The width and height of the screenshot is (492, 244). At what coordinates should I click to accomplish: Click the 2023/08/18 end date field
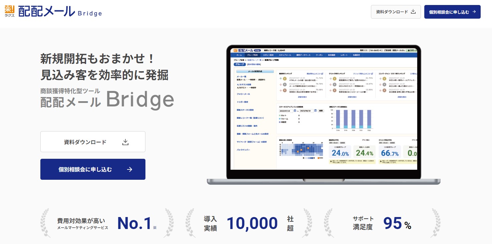[307, 111]
